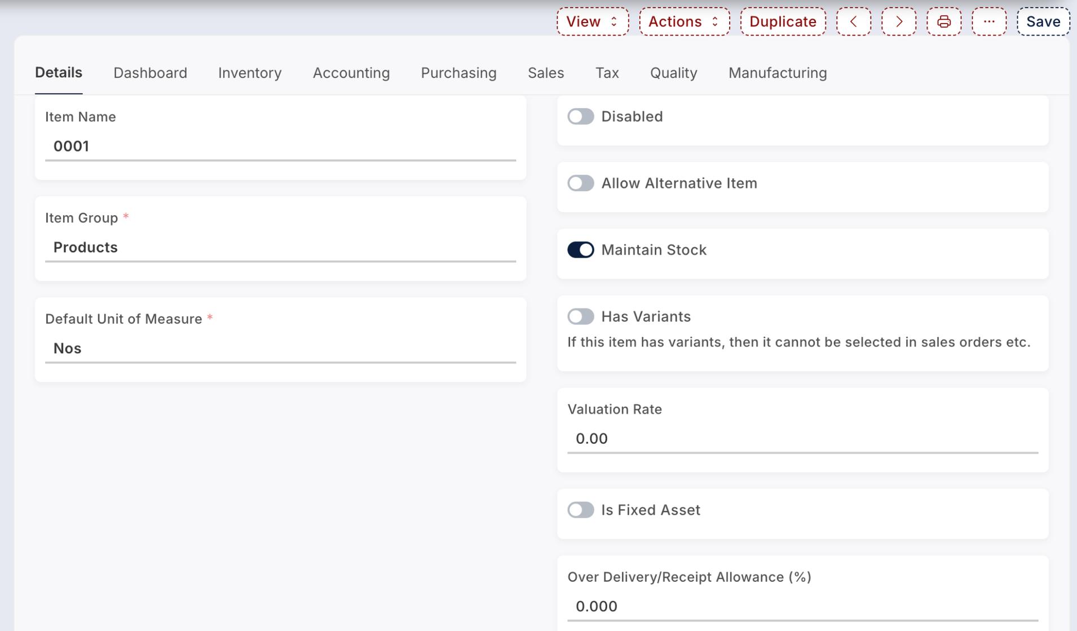
Task: Print this item using printer icon
Action: (943, 21)
